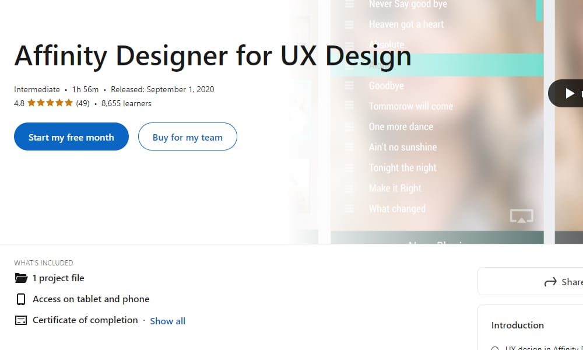Click the certificate icon next to "Certificate of completion"
This screenshot has width=583, height=350.
[x=21, y=320]
